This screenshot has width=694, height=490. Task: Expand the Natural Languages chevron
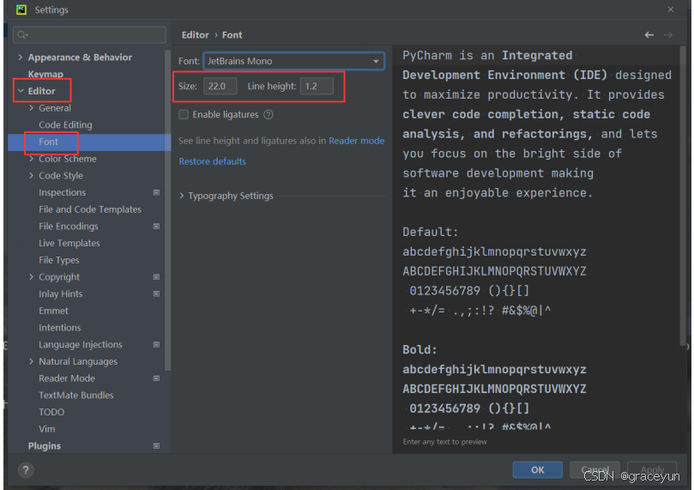(x=31, y=361)
